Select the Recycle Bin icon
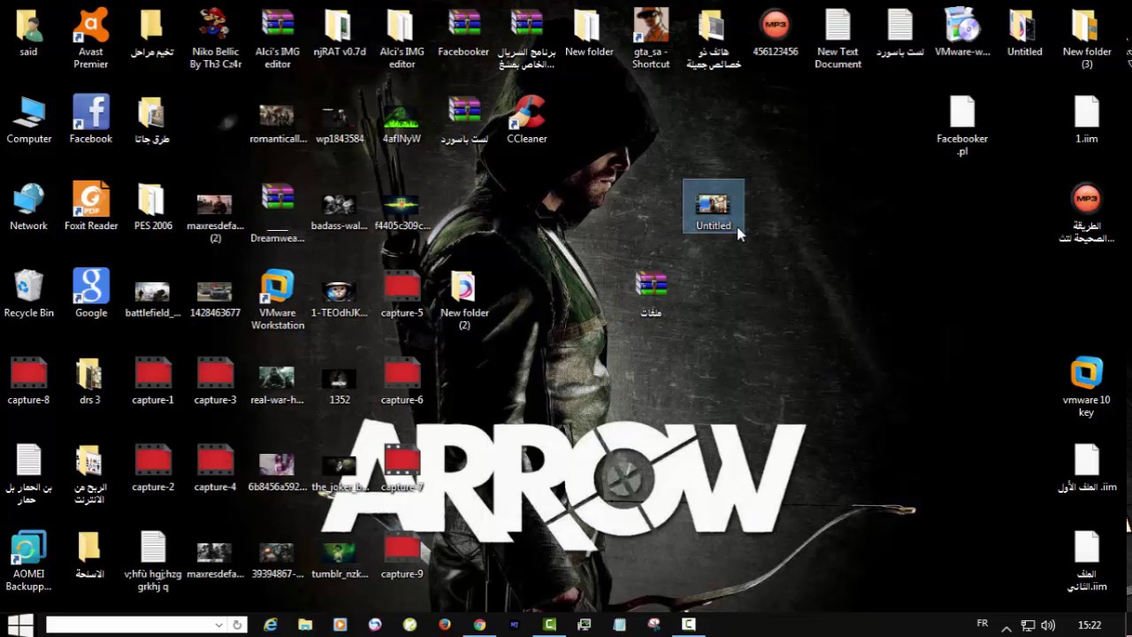The height and width of the screenshot is (637, 1132). point(28,294)
